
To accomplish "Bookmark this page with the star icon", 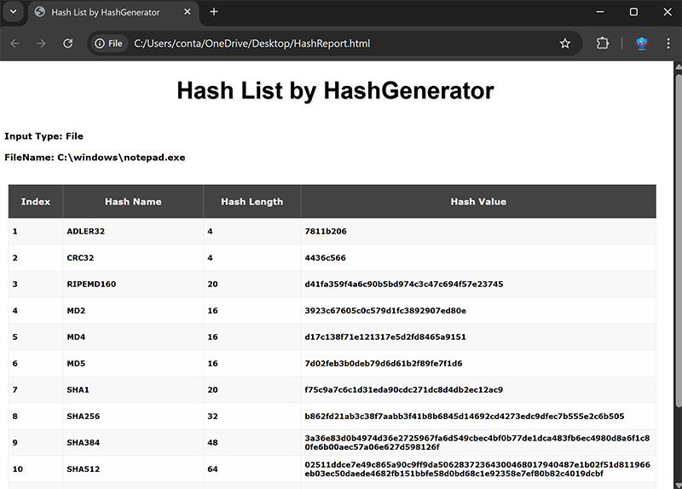I will coord(564,43).
